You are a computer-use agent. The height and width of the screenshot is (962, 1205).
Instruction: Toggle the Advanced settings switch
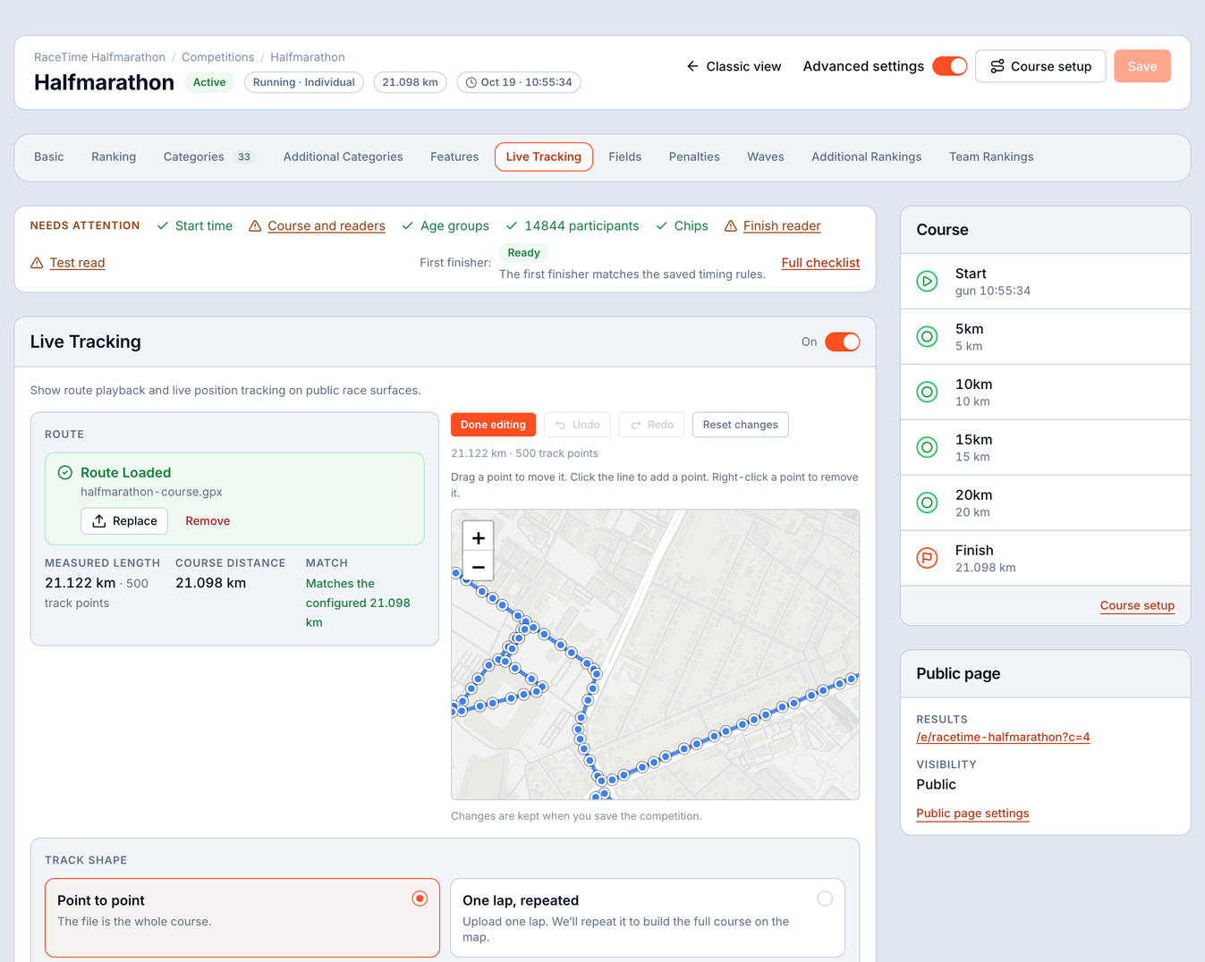tap(950, 66)
